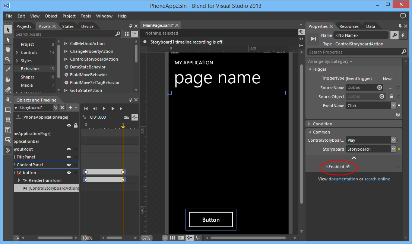
Task: Open the Object menu
Action: [x=51, y=16]
